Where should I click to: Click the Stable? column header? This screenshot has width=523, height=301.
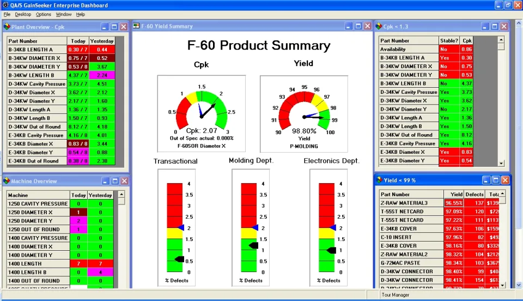click(449, 41)
